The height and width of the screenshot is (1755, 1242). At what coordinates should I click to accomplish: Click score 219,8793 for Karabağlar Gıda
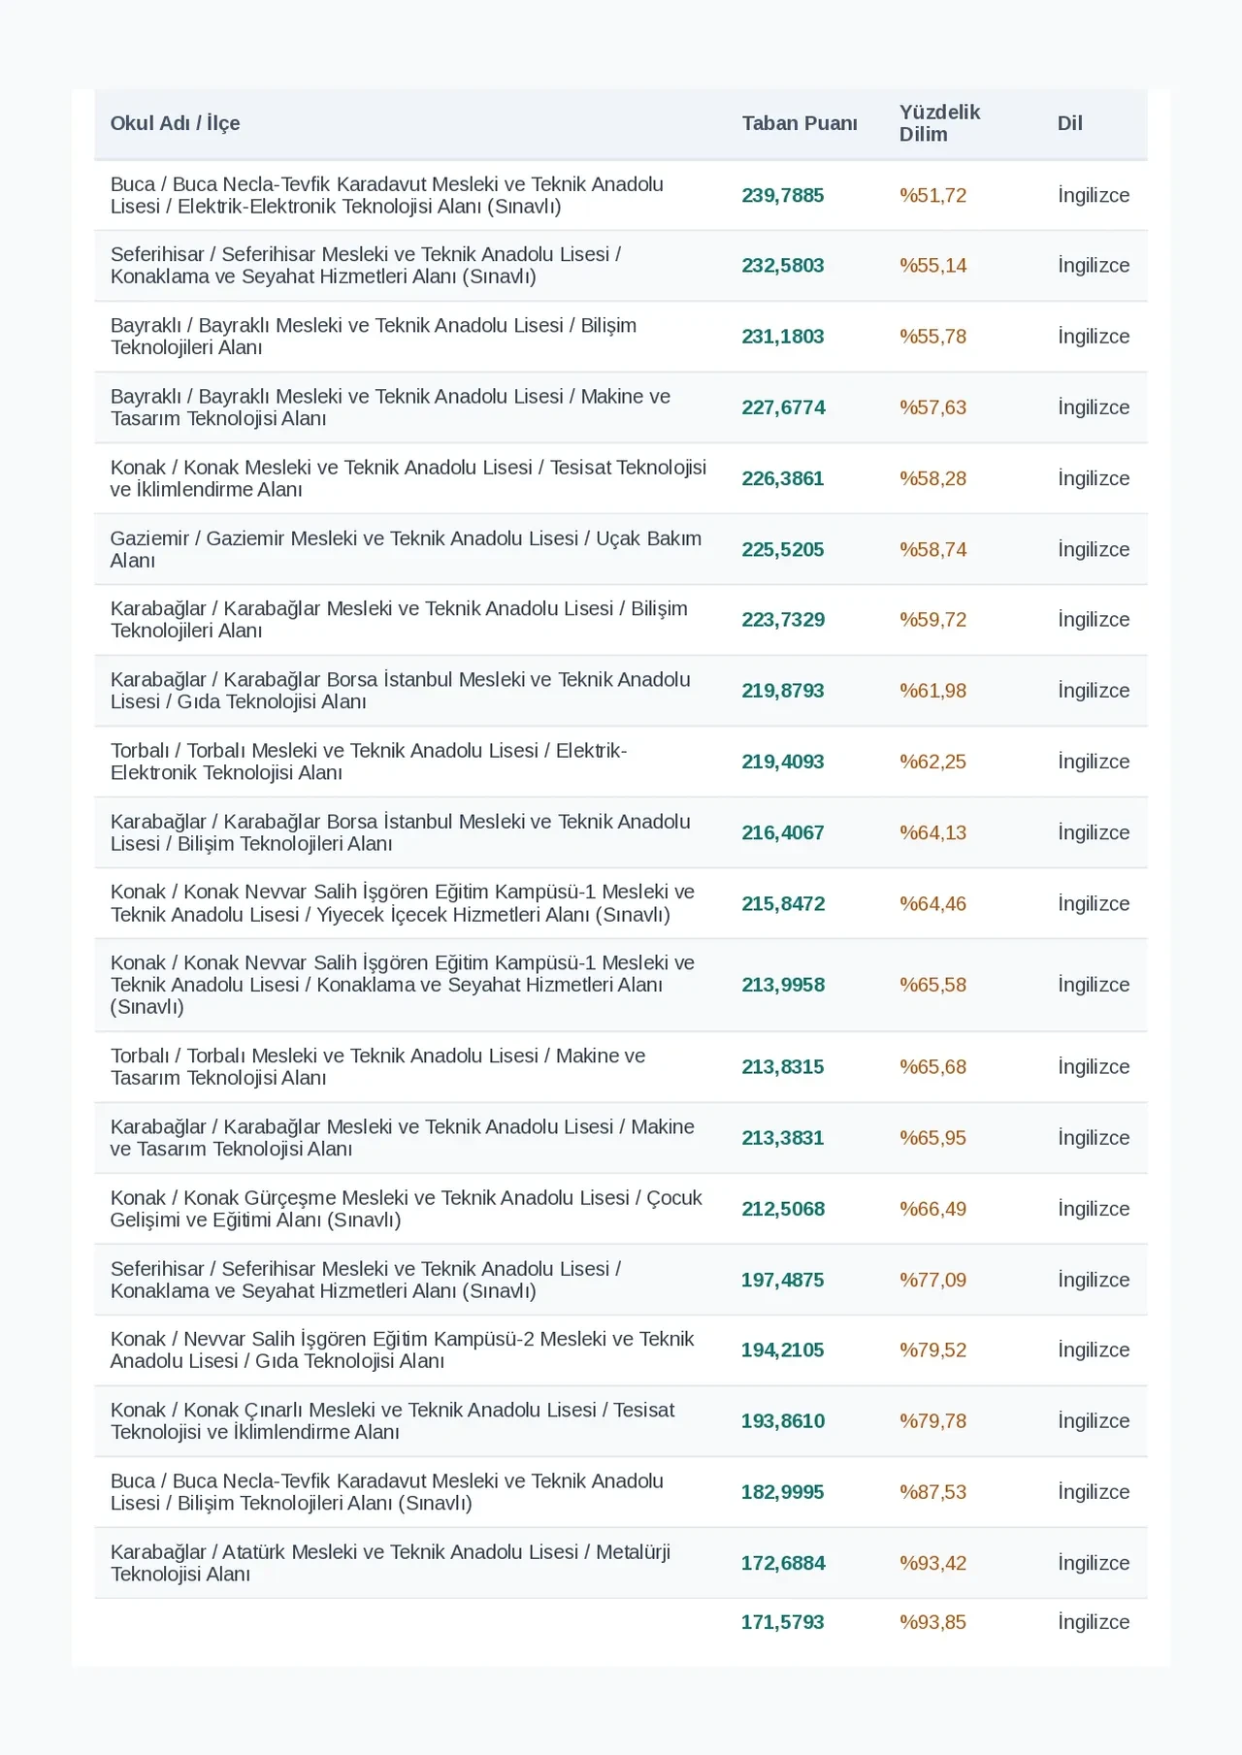click(x=782, y=691)
